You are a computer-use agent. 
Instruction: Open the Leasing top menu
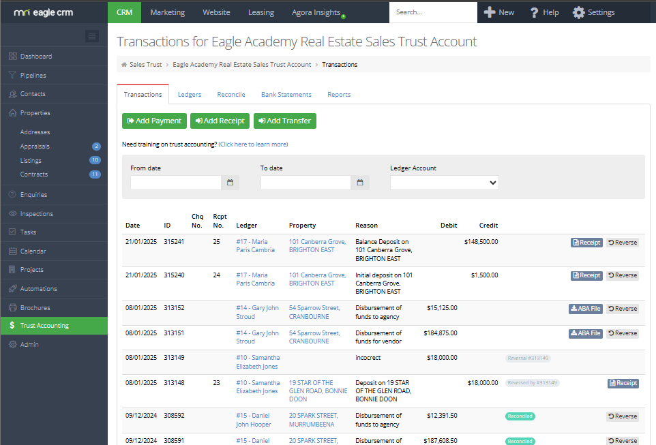261,12
